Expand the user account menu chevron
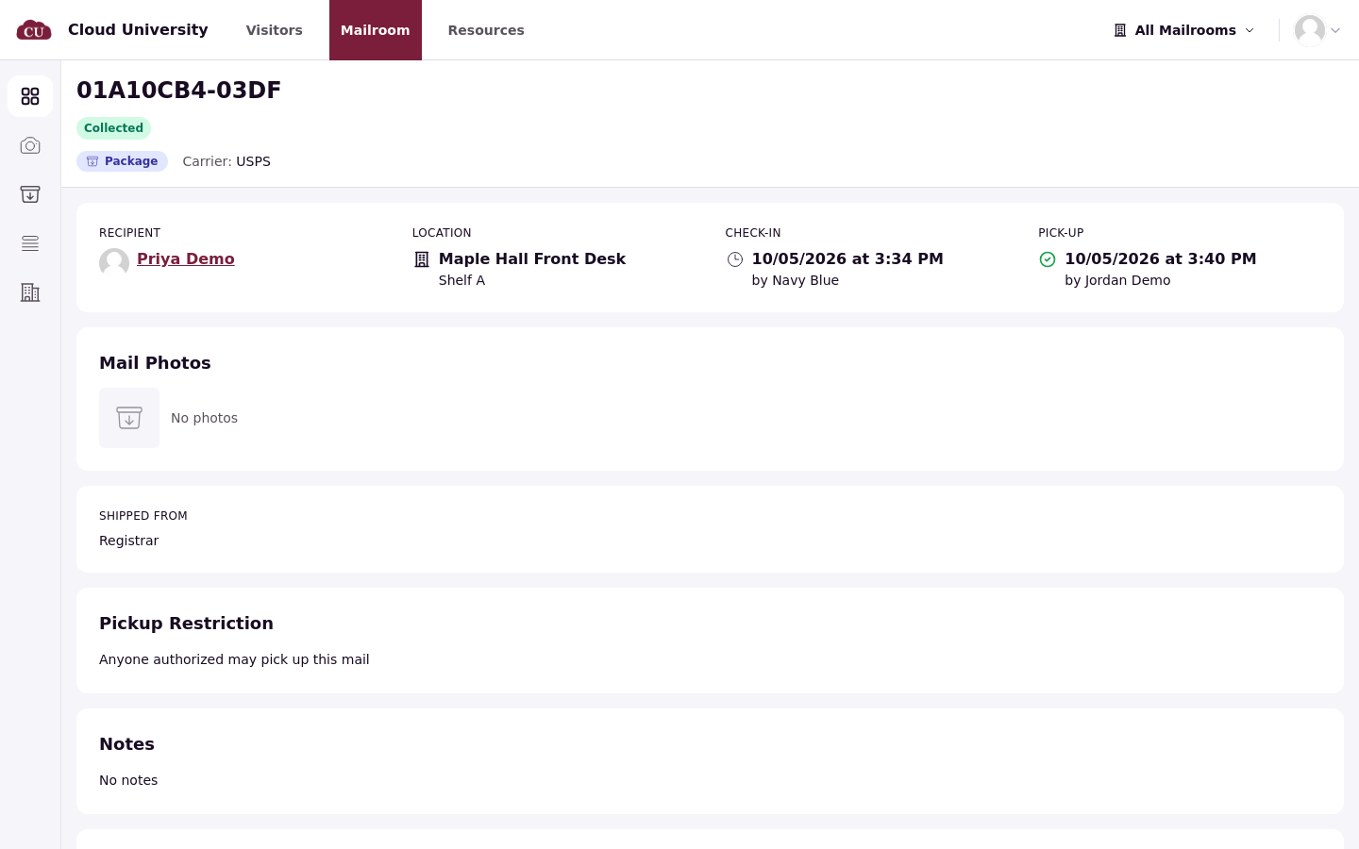The width and height of the screenshot is (1359, 849). click(x=1335, y=30)
